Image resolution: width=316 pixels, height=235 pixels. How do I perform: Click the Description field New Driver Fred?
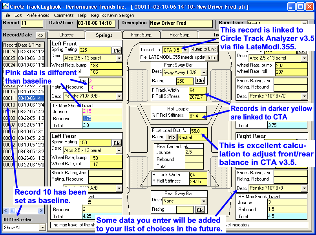[181, 23]
